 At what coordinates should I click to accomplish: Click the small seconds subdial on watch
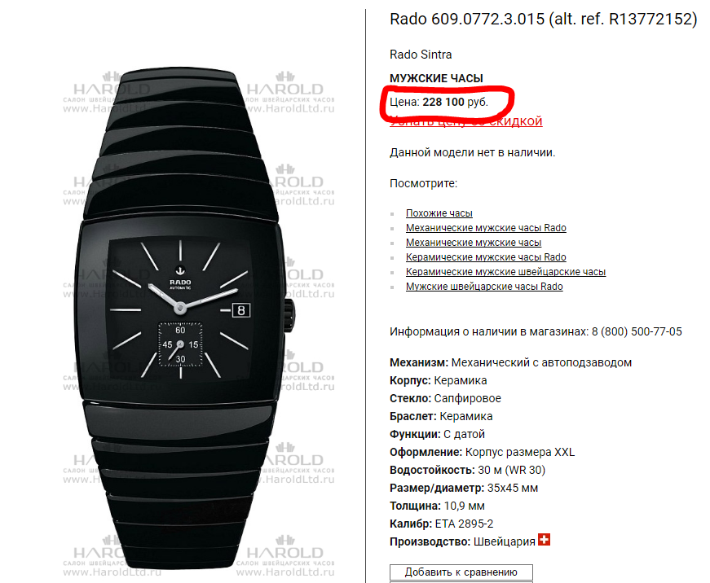pyautogui.click(x=180, y=344)
